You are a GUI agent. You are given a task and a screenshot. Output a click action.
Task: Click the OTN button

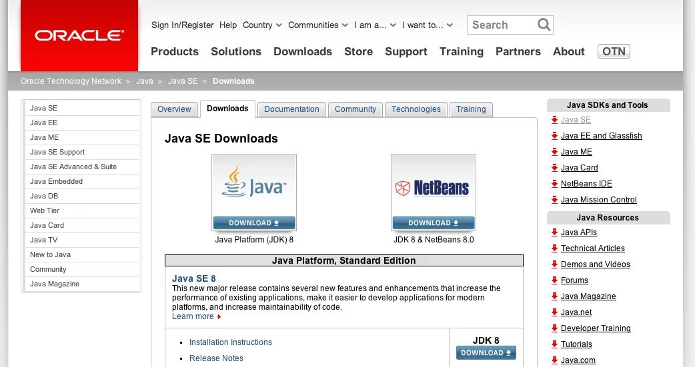tap(614, 51)
